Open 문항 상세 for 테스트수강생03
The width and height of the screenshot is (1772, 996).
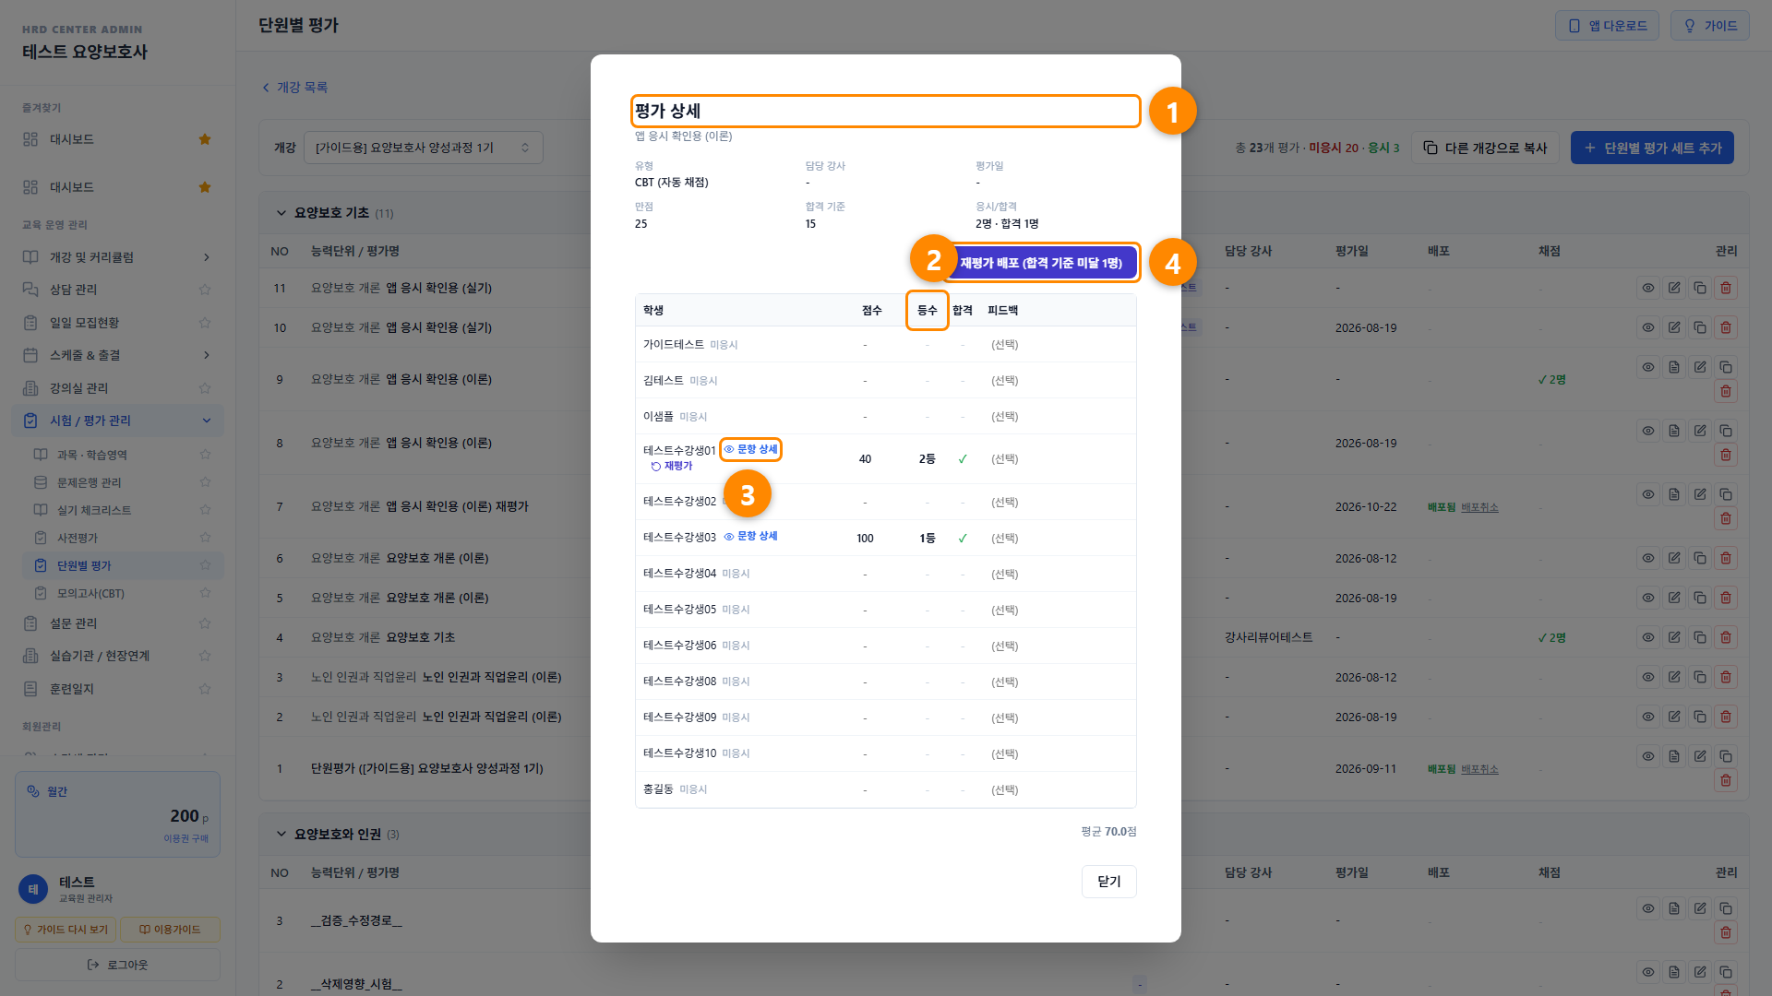(750, 536)
